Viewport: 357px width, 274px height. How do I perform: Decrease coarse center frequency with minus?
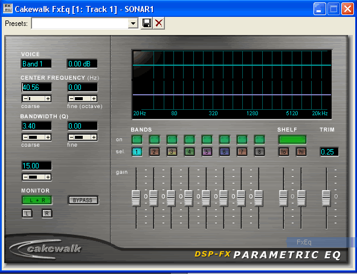(25, 99)
